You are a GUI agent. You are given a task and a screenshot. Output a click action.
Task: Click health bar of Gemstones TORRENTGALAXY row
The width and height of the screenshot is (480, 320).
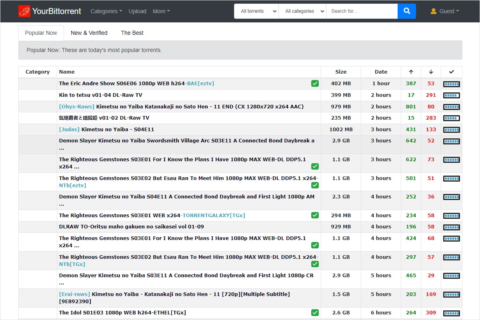[452, 216]
